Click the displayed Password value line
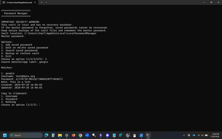222x139 pixels. tap(32, 79)
